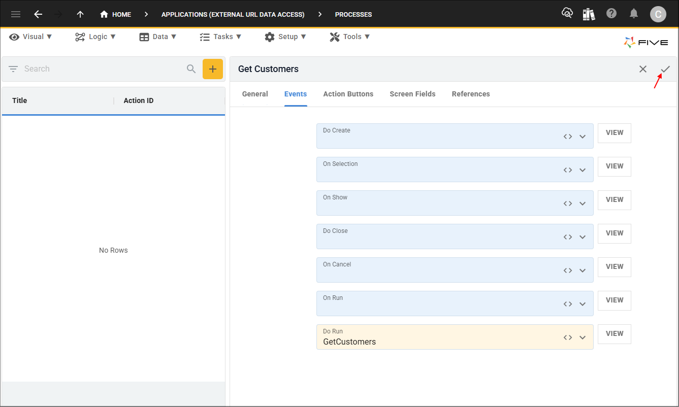The height and width of the screenshot is (407, 679).
Task: Save the form with the checkmark icon
Action: (x=665, y=69)
